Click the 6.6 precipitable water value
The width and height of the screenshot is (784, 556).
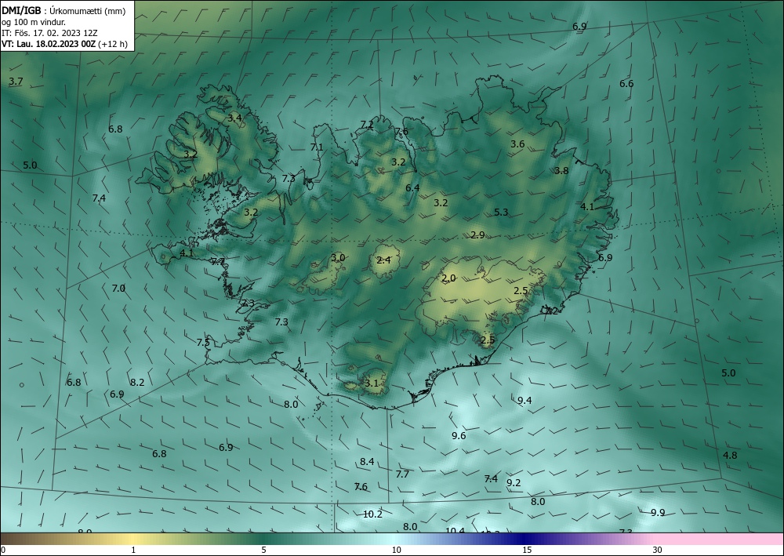pyautogui.click(x=626, y=83)
